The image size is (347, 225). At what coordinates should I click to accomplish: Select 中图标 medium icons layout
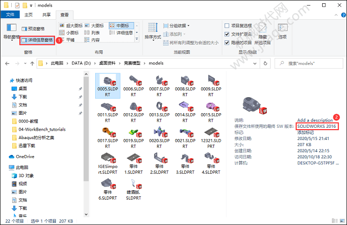click(x=121, y=25)
